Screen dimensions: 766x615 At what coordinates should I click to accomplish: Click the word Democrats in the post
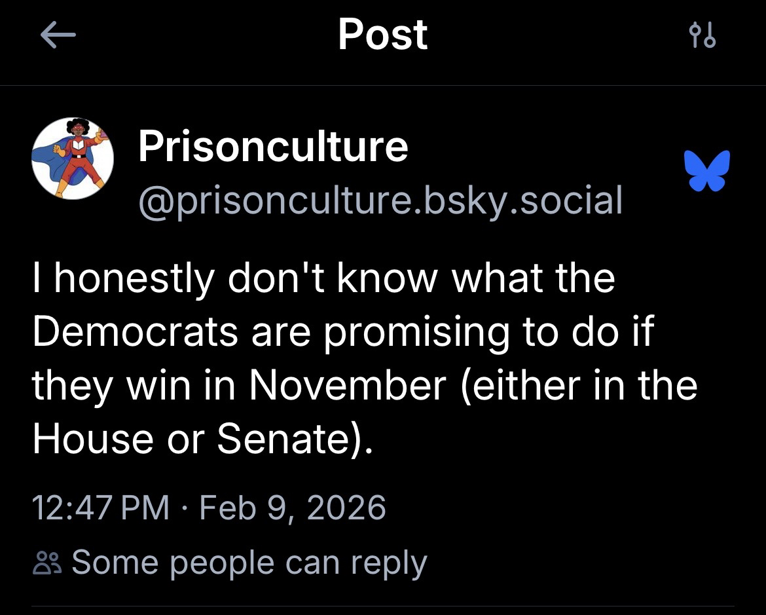[x=134, y=331]
